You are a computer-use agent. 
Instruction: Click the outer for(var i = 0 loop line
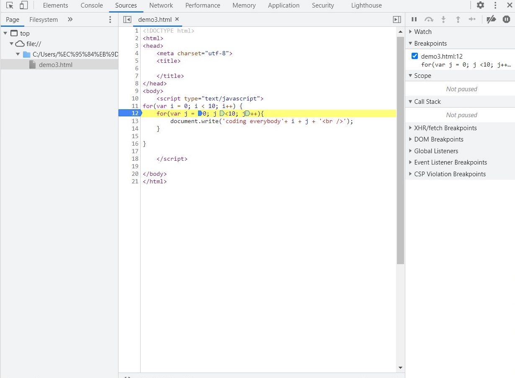(x=193, y=106)
